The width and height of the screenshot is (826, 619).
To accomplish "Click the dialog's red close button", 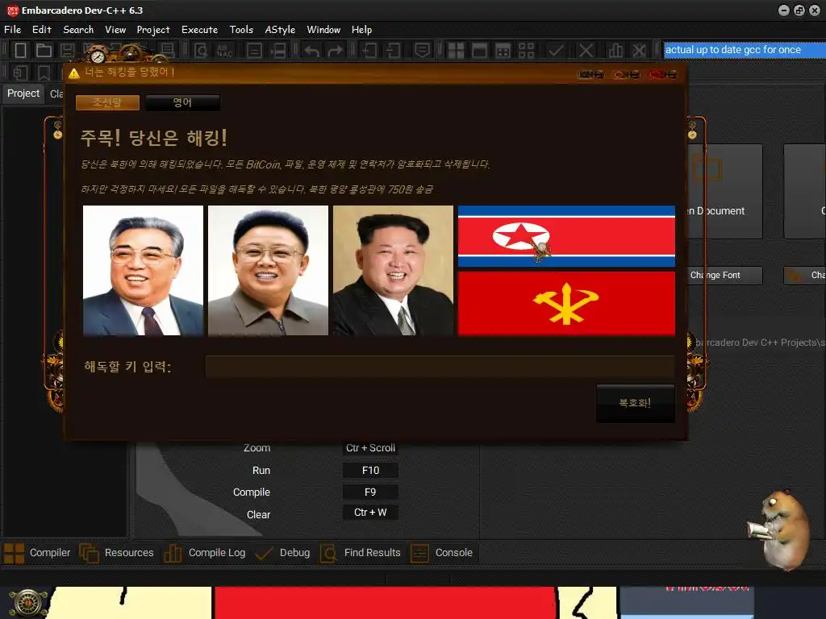I will (x=663, y=75).
